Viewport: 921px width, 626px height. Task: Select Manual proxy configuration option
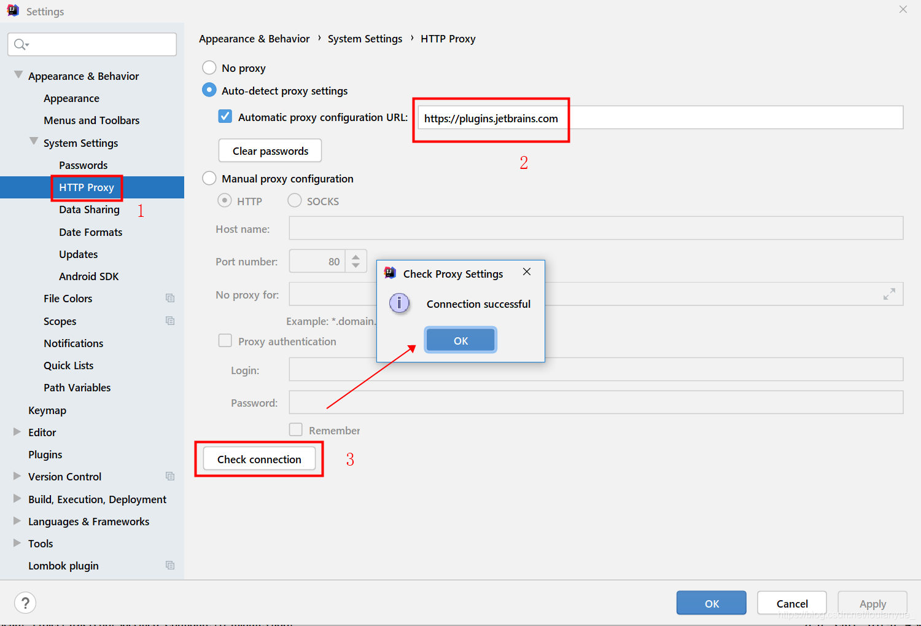[x=209, y=178]
